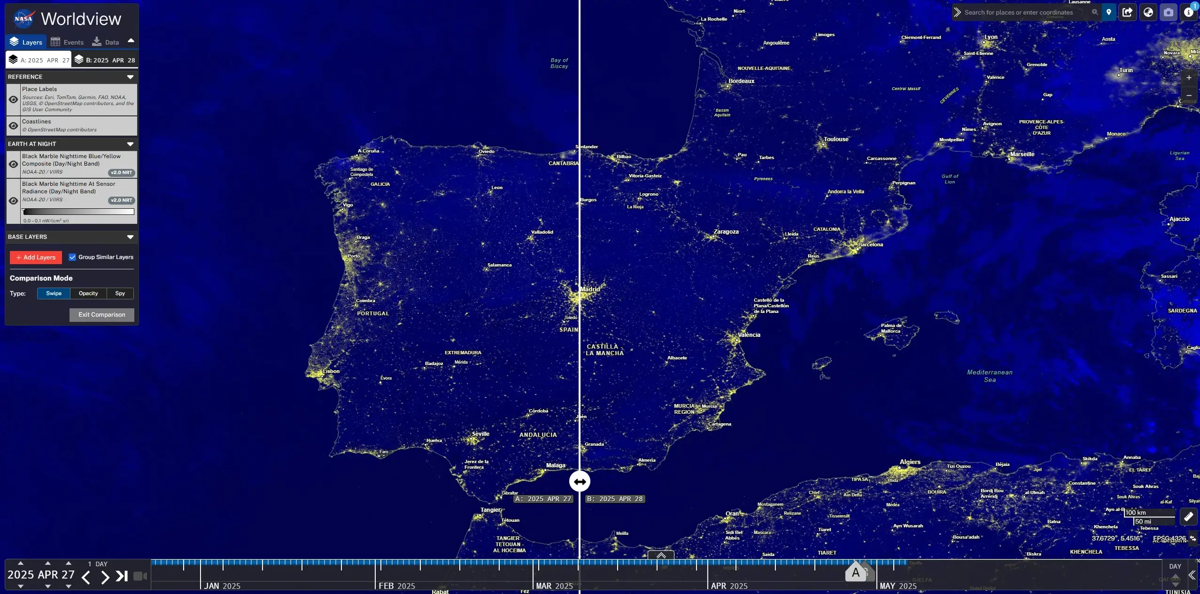Viewport: 1200px width, 594px height.
Task: Click the location marker icon
Action: click(1109, 13)
